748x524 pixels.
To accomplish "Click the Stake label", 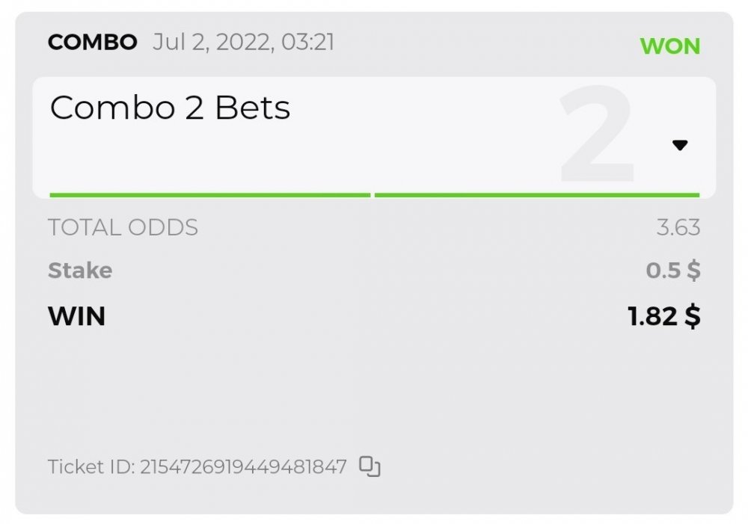I will pos(80,271).
